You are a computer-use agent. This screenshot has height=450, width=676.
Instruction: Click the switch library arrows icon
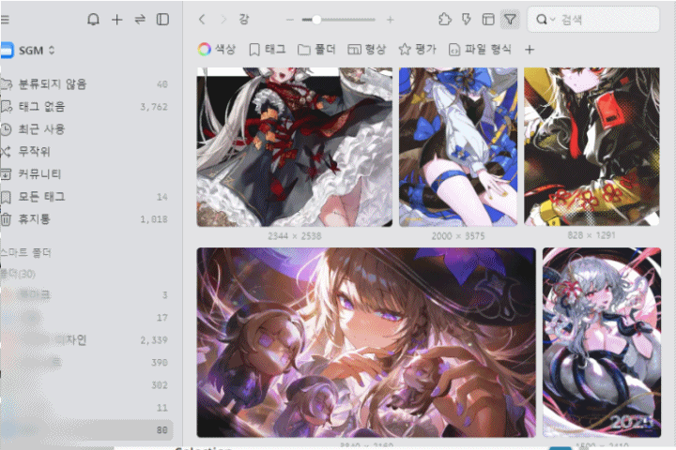tap(140, 20)
